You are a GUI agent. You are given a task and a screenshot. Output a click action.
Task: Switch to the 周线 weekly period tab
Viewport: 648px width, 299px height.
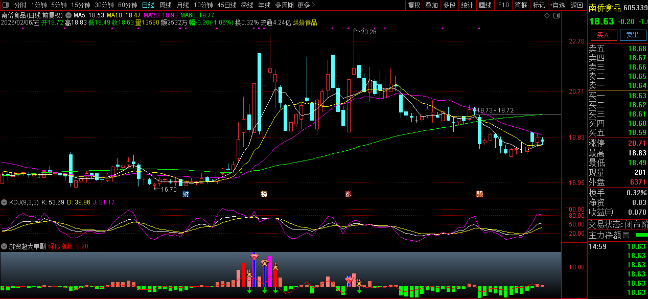point(166,5)
